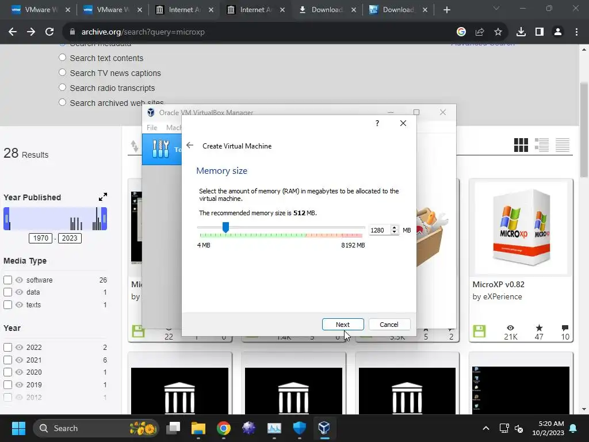
Task: Click right handle of Year Published range
Action: (104, 218)
